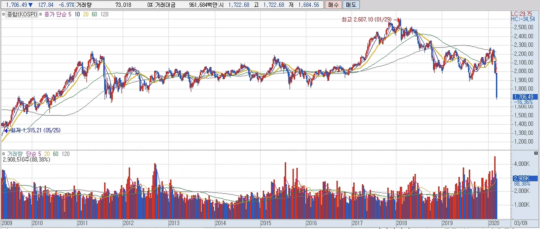Select the volume 60-day average legend
The height and width of the screenshot is (229, 540).
56,154
